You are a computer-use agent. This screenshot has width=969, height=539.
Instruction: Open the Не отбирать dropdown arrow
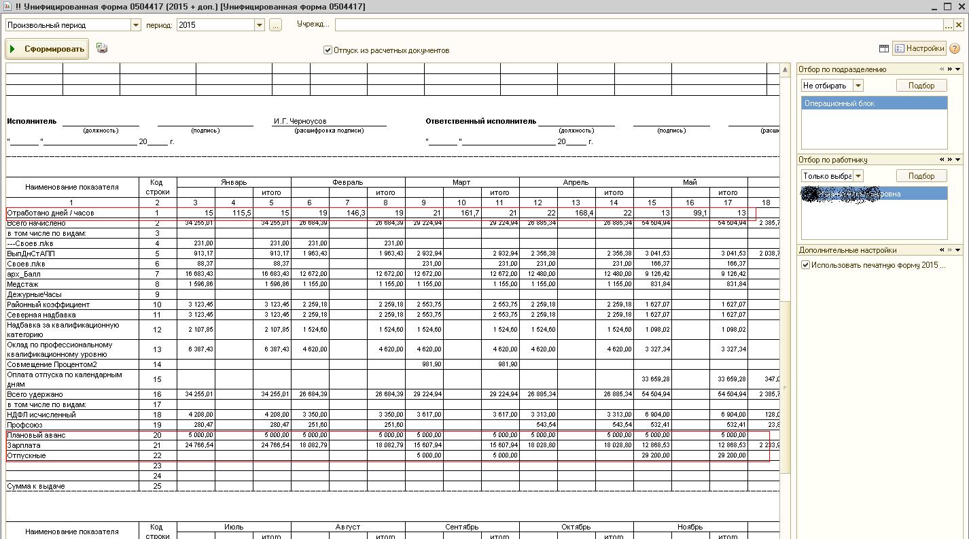click(x=858, y=86)
